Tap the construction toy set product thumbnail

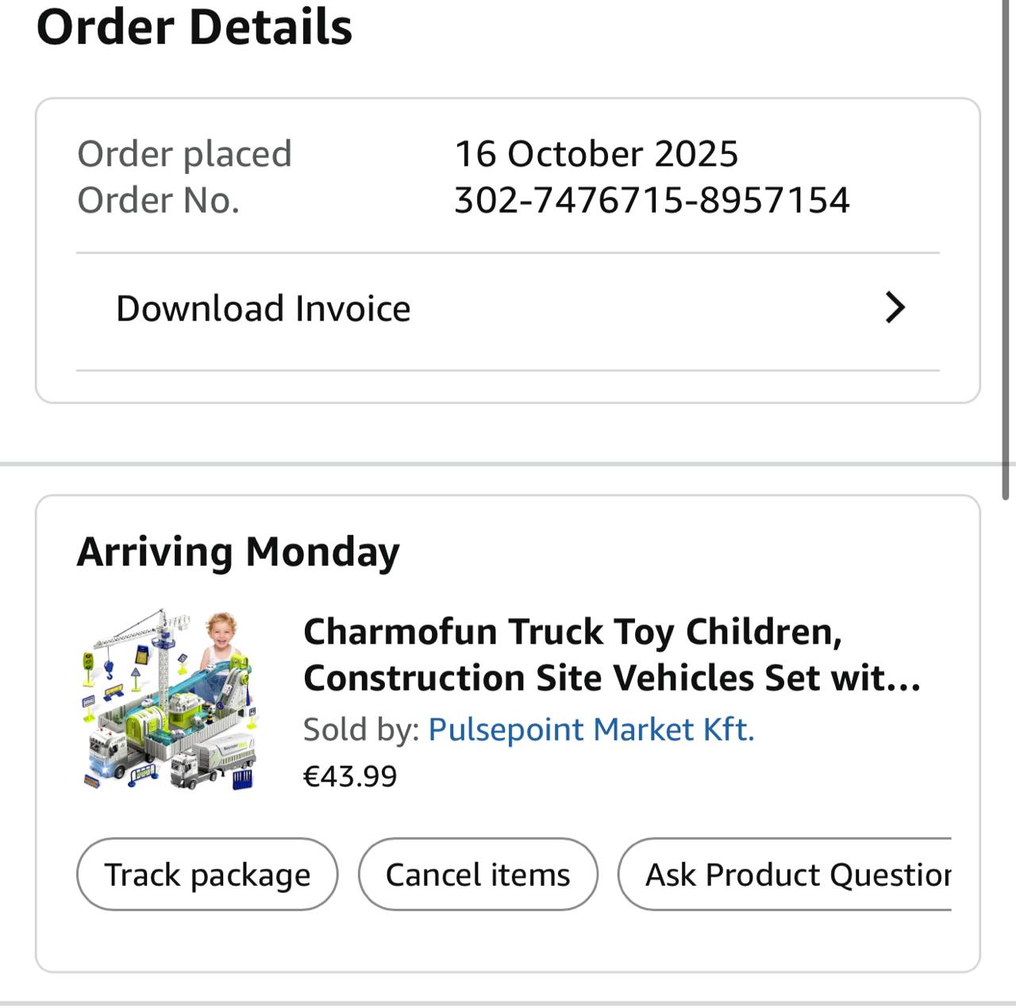171,700
